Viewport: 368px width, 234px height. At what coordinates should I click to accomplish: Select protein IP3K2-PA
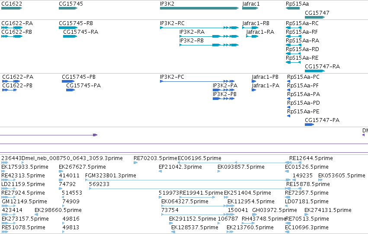(225, 86)
